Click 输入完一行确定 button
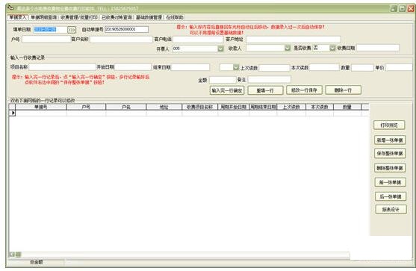416x271 pixels. [227, 90]
